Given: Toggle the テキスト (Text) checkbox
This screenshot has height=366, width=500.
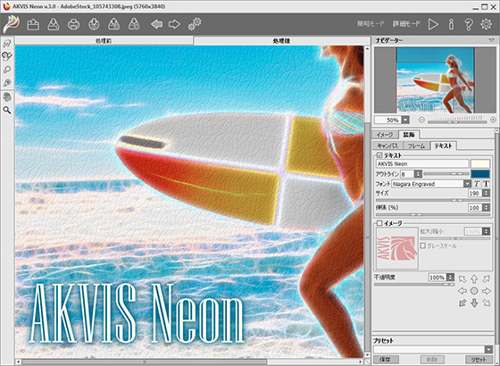Looking at the screenshot, I should 379,155.
